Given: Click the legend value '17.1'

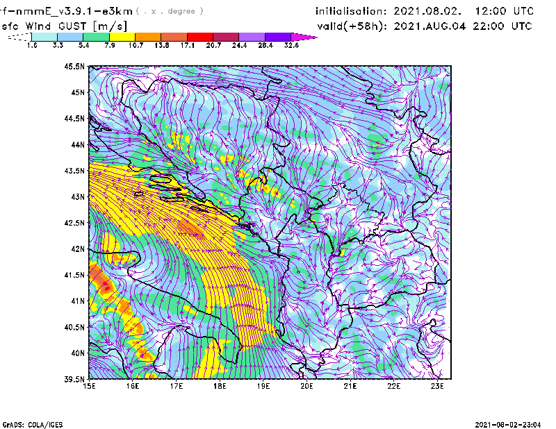Looking at the screenshot, I should (x=188, y=45).
